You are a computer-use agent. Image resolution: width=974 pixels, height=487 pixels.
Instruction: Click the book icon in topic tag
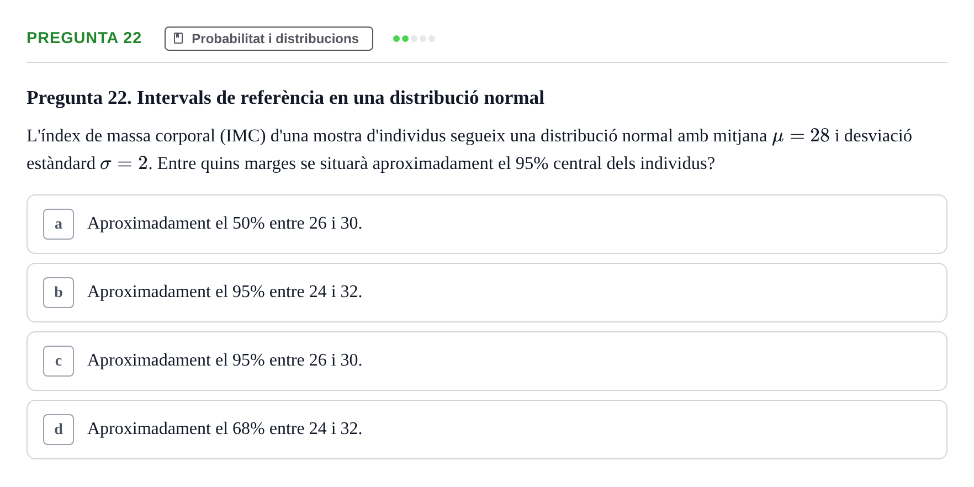(x=178, y=38)
